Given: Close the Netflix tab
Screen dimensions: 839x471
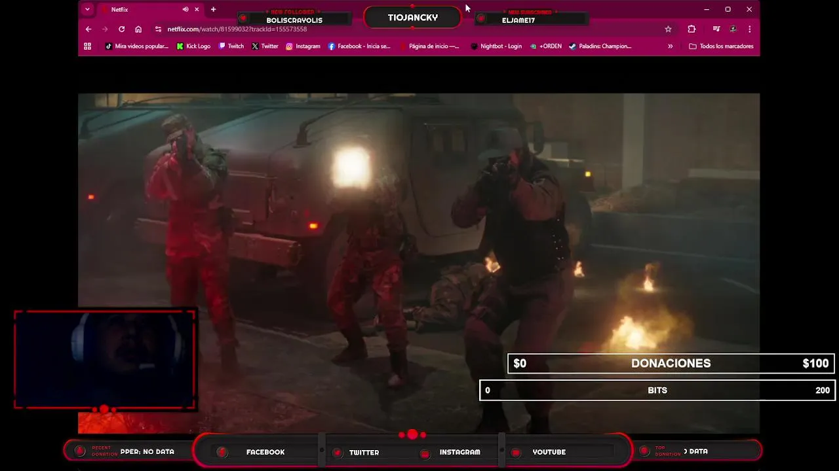Looking at the screenshot, I should coord(196,9).
